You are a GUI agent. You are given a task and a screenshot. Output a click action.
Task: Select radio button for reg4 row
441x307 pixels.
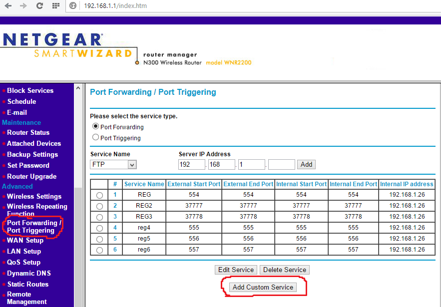(x=99, y=228)
